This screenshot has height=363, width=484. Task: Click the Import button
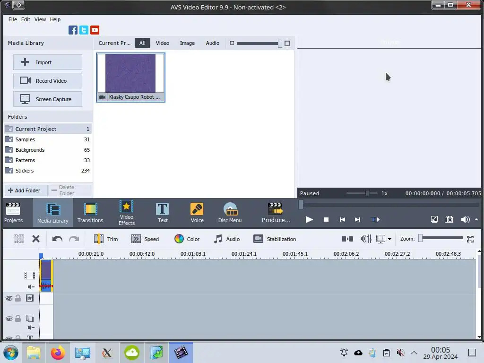[48, 62]
